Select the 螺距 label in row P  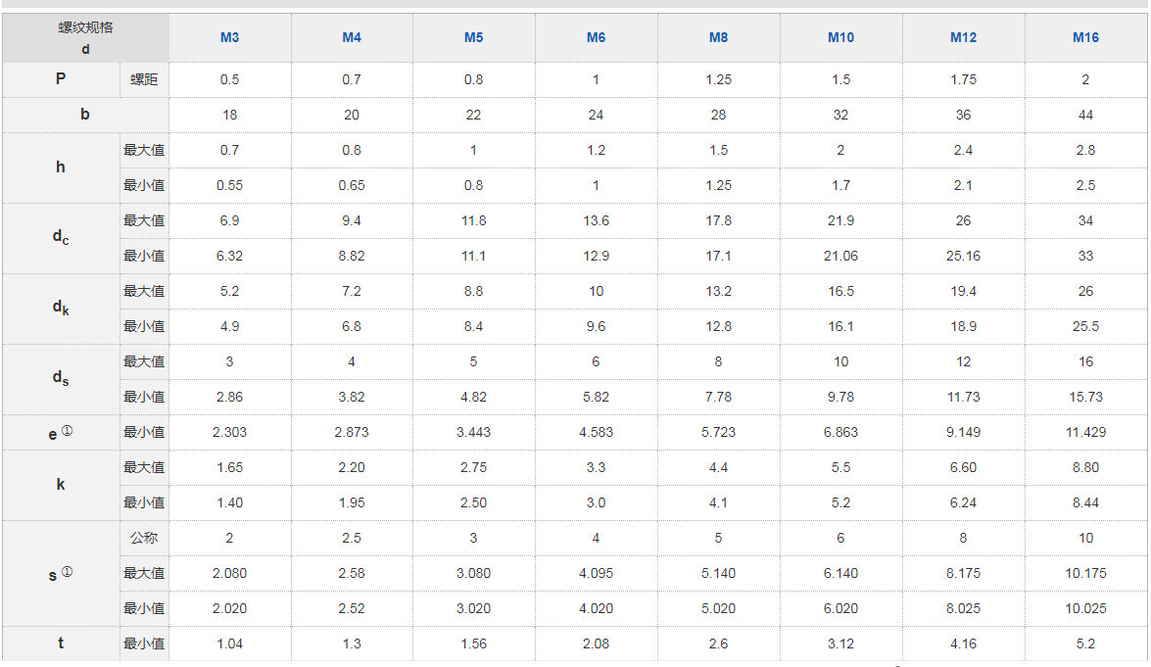point(144,79)
